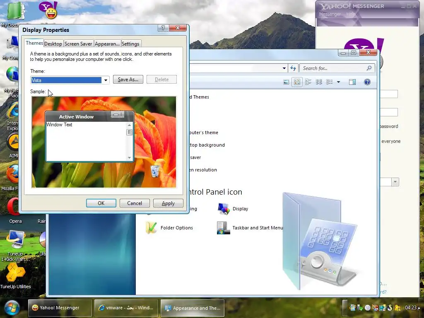Viewport: 424px width, 318px height.
Task: Switch to the Desktop tab
Action: point(53,44)
